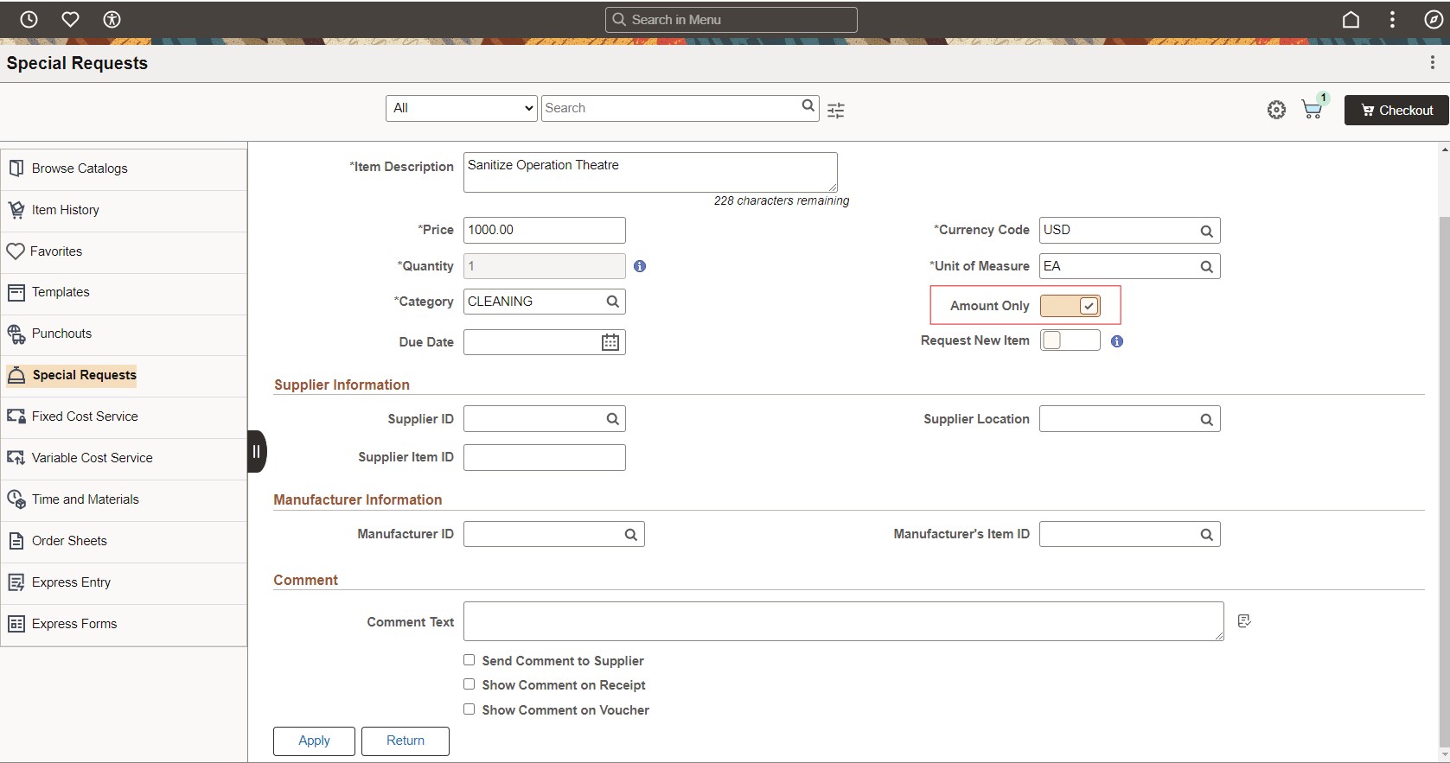
Task: Open Category lookup for CLEANING field
Action: (x=612, y=302)
